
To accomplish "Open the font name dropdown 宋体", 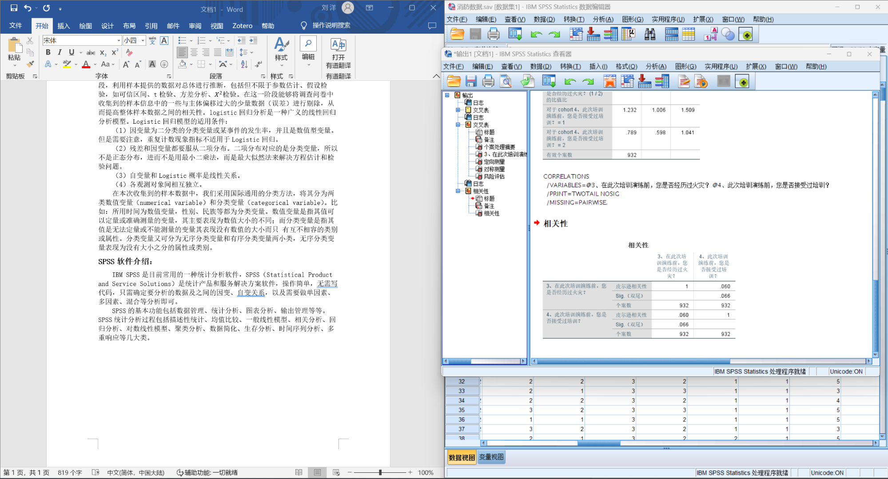I will 119,40.
